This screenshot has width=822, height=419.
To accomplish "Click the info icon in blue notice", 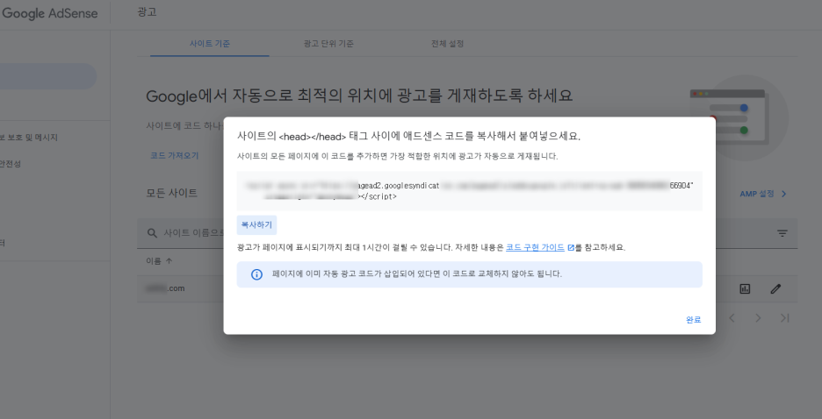I will tap(256, 274).
